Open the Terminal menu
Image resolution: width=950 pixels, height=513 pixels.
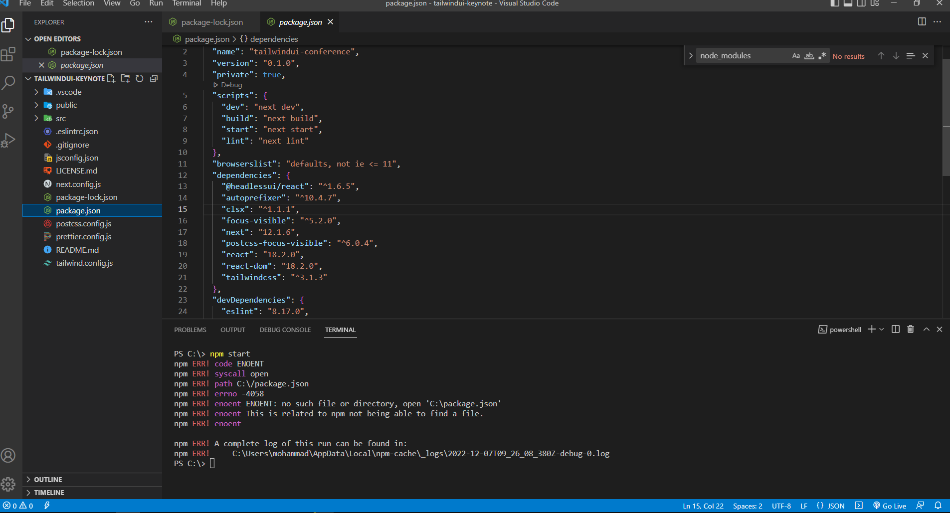pyautogui.click(x=187, y=3)
